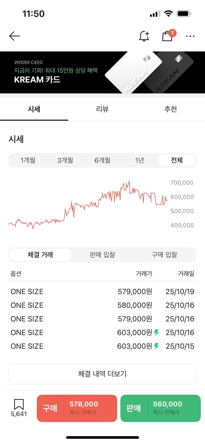This screenshot has height=443, width=205.
Task: Open the KREAM 카드 banner
Action: pyautogui.click(x=102, y=72)
